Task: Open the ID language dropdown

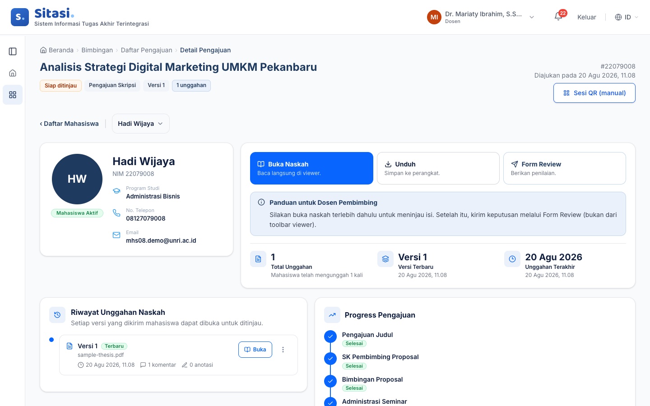Action: tap(627, 17)
